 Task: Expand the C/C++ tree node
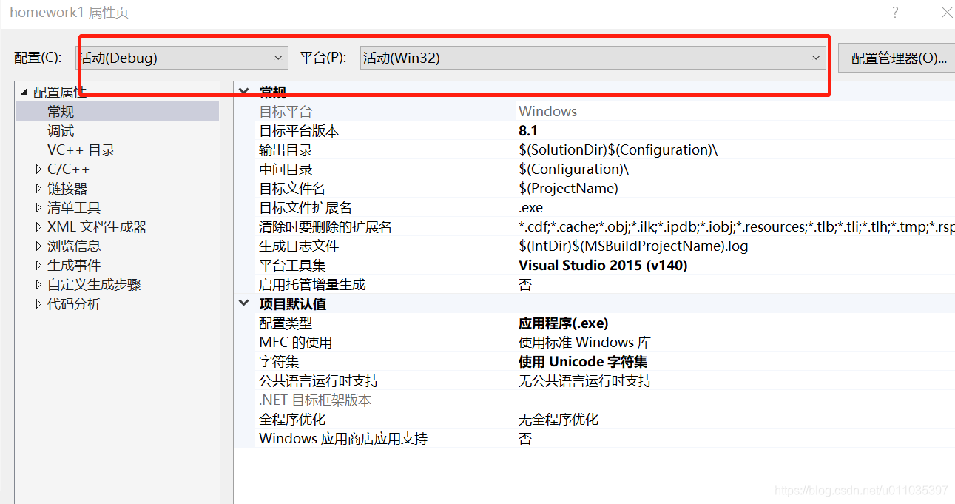pyautogui.click(x=38, y=169)
